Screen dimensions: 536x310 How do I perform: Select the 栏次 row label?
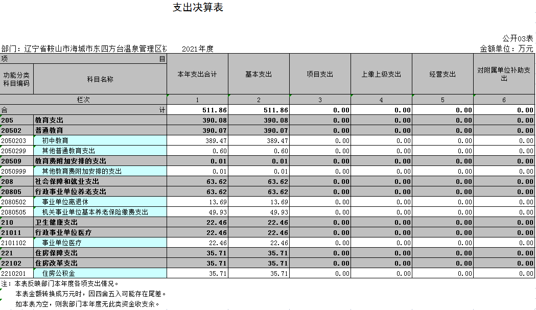(83, 100)
